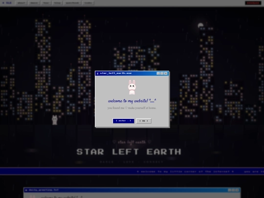Click the star_left_earth.exe title bar text

pyautogui.click(x=116, y=73)
